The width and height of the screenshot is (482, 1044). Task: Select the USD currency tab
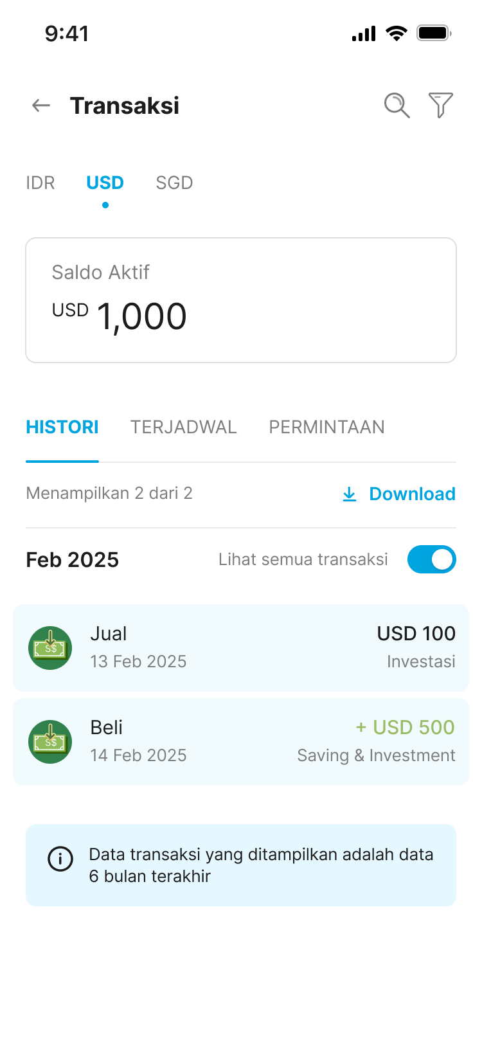(105, 183)
